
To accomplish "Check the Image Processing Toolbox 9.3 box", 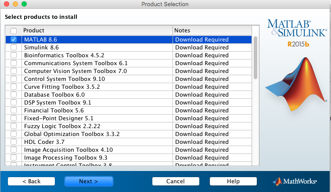I will (x=14, y=157).
